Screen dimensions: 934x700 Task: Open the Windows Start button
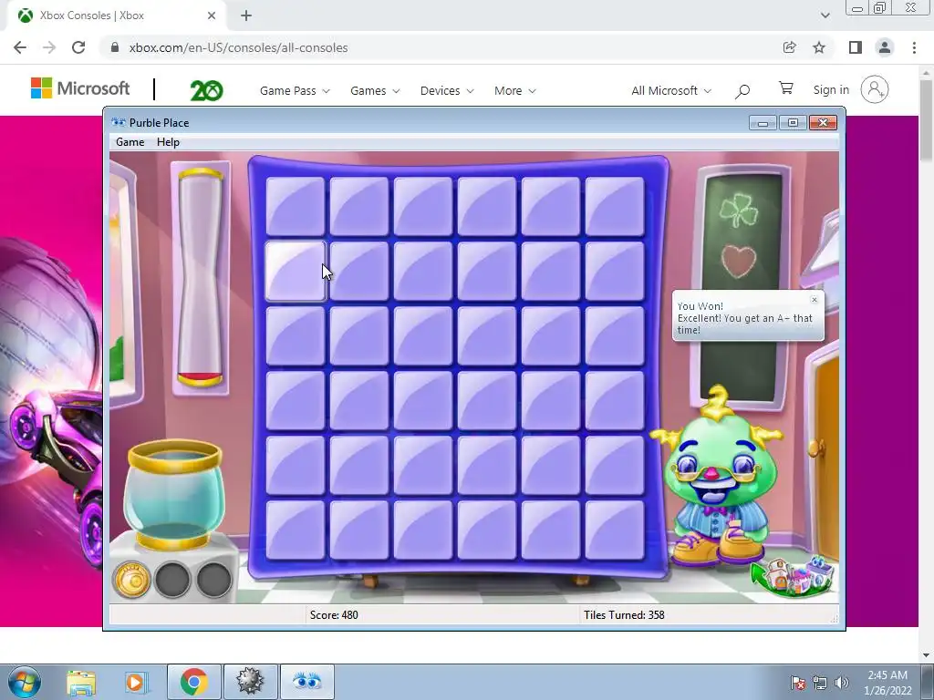(x=25, y=682)
